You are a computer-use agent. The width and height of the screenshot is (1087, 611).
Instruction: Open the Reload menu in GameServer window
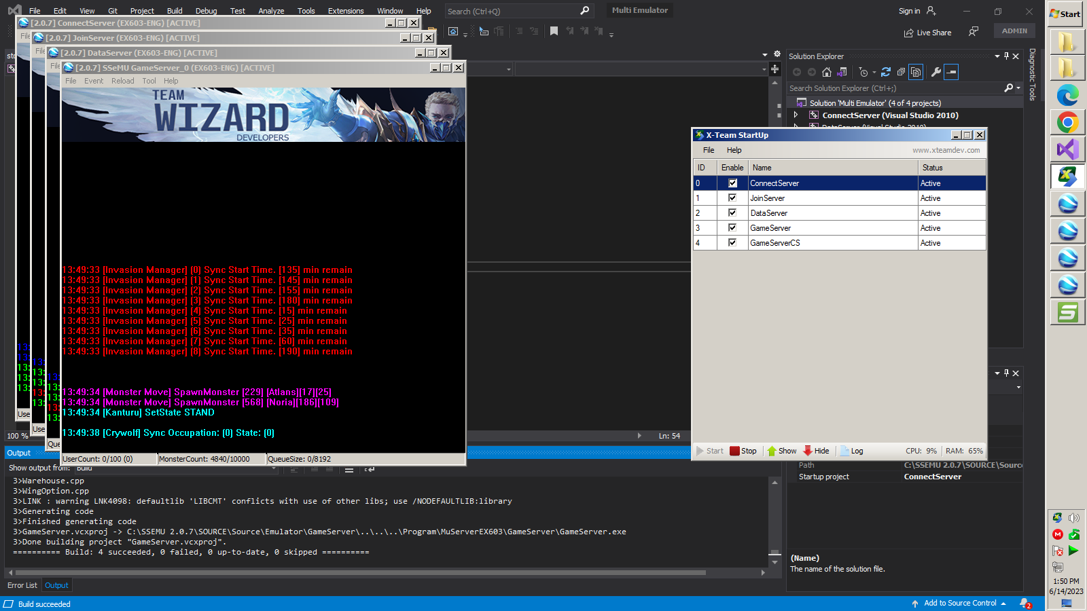point(123,81)
